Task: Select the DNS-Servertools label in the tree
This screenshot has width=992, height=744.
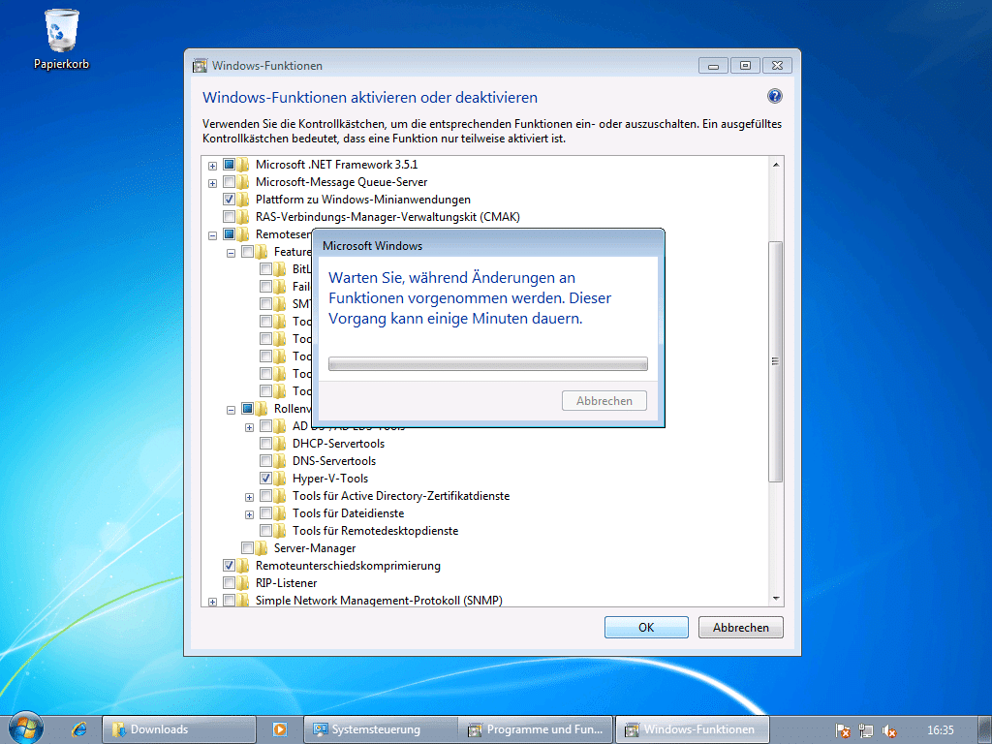Action: point(334,461)
